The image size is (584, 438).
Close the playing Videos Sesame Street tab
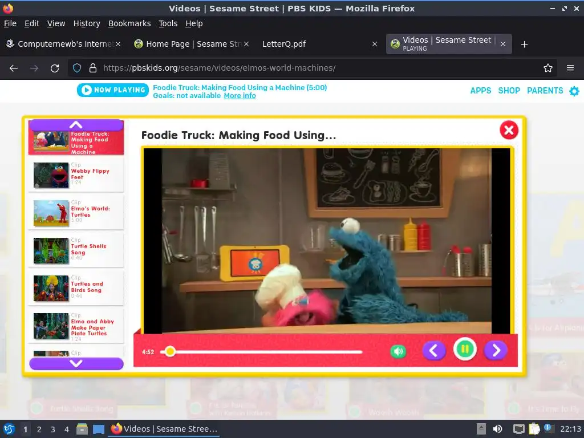[x=503, y=44]
